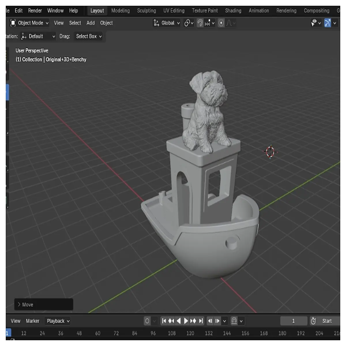
Task: Switch to the Modeling workspace tab
Action: click(x=121, y=11)
